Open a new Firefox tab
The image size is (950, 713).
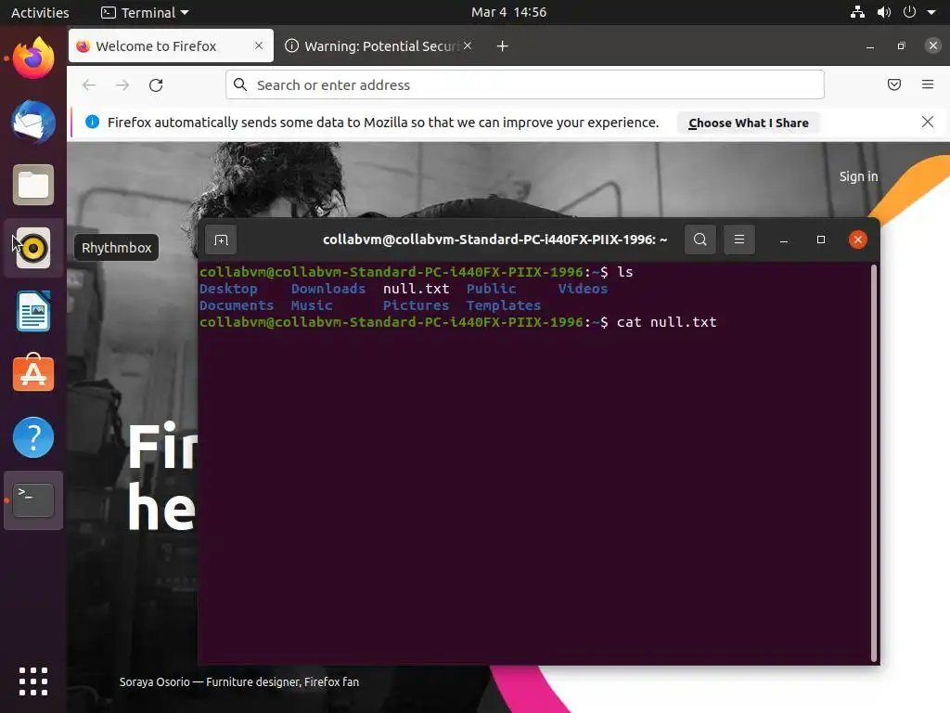click(x=502, y=46)
